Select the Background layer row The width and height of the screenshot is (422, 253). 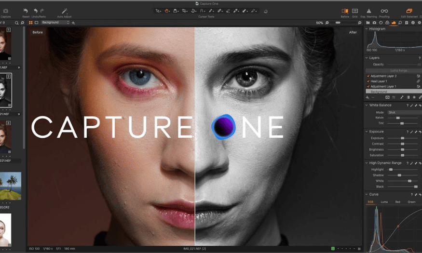coord(394,92)
